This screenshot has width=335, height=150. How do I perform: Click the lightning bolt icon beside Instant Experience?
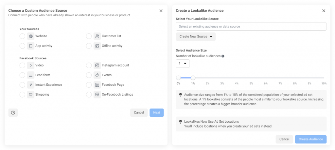pos(31,85)
